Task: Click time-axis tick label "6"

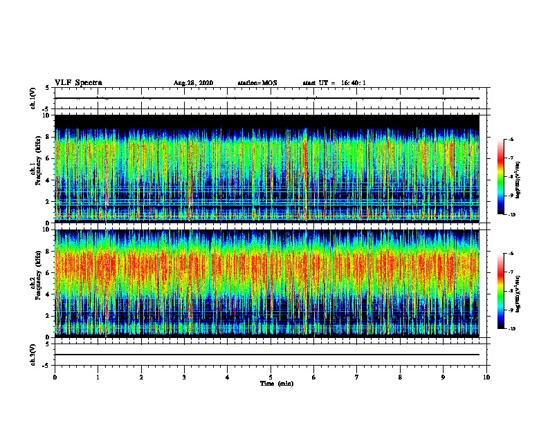Action: 314,377
